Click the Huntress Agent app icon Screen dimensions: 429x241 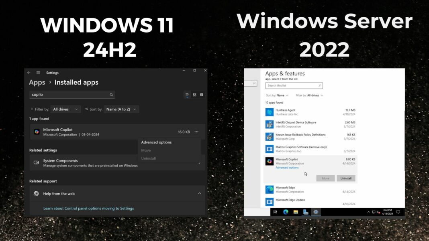pyautogui.click(x=269, y=112)
